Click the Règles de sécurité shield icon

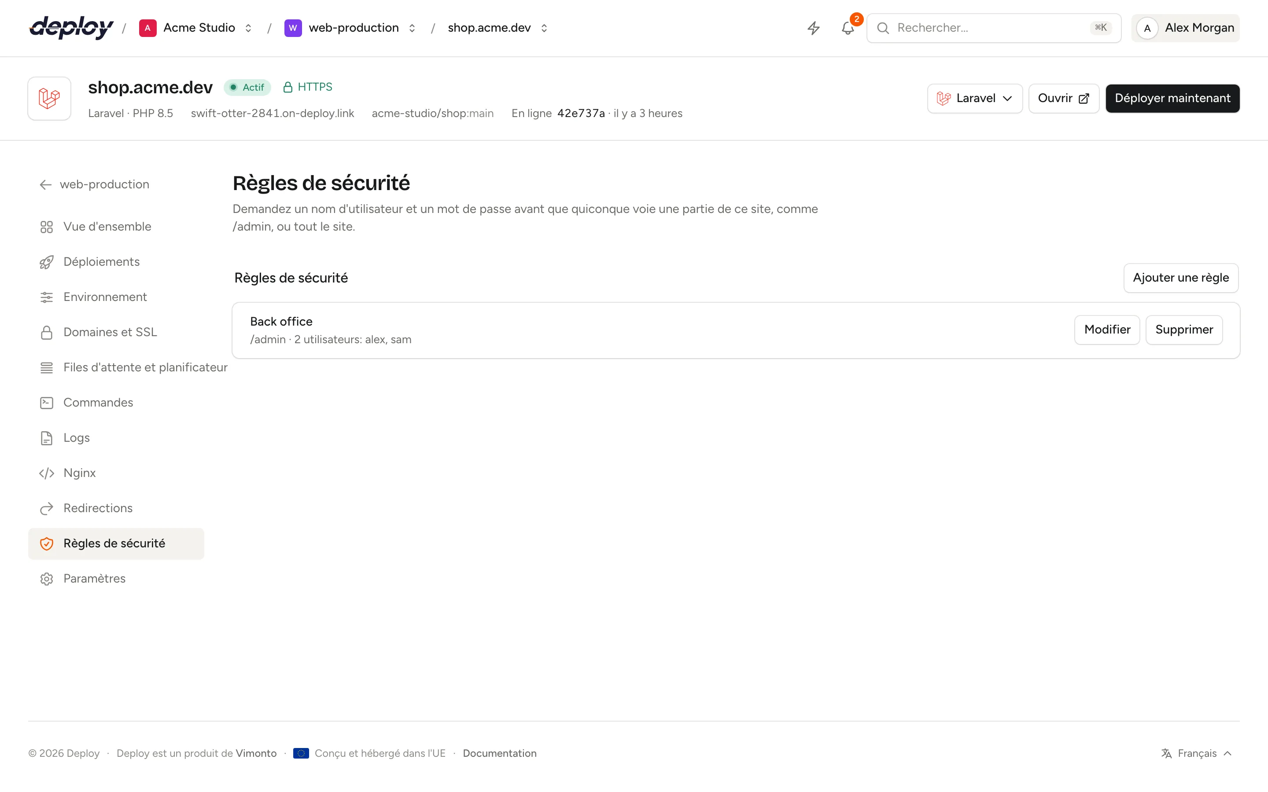47,544
